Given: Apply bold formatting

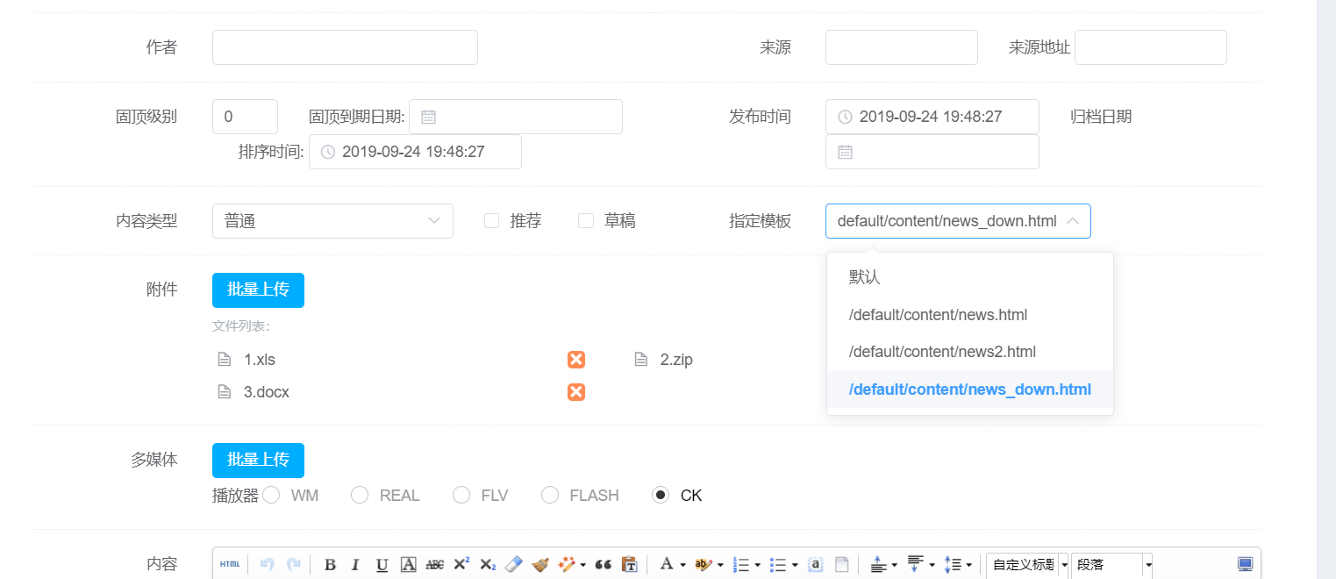Looking at the screenshot, I should (x=330, y=564).
